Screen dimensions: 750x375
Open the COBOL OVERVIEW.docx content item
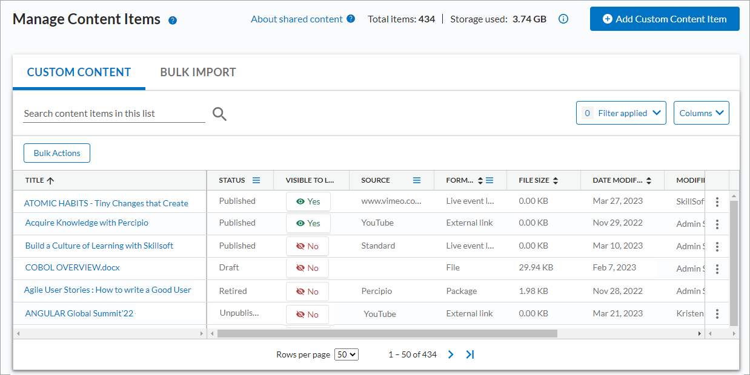(72, 267)
